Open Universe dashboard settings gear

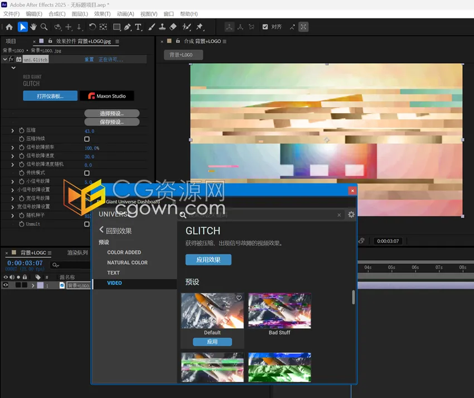[351, 214]
